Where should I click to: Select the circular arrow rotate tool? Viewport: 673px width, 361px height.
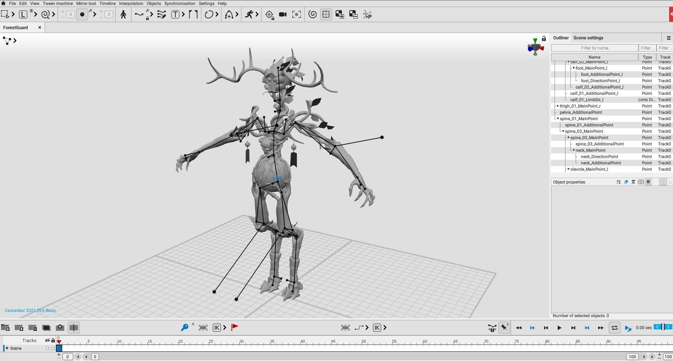click(x=209, y=14)
